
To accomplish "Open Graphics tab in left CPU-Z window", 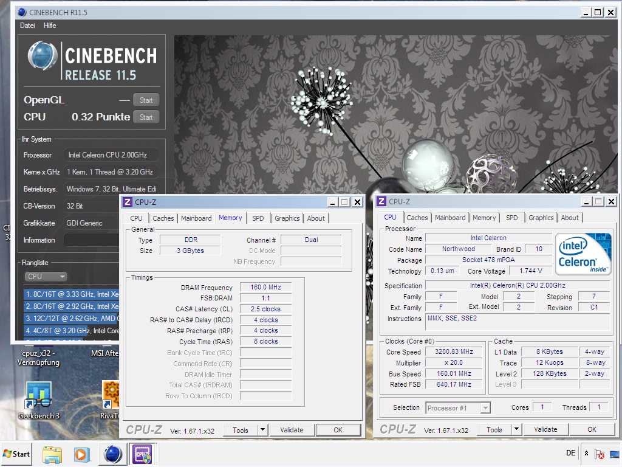I will [x=287, y=218].
